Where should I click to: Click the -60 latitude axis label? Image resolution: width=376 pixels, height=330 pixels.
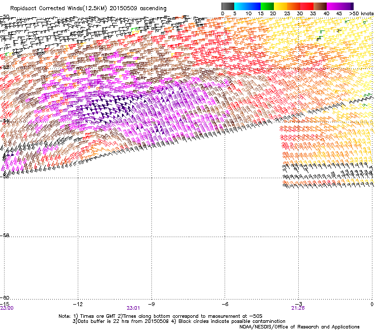click(5, 298)
